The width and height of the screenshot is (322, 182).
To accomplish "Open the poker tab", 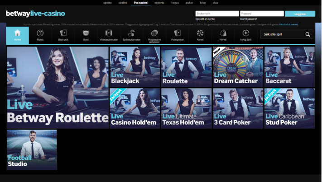I will pos(189,3).
